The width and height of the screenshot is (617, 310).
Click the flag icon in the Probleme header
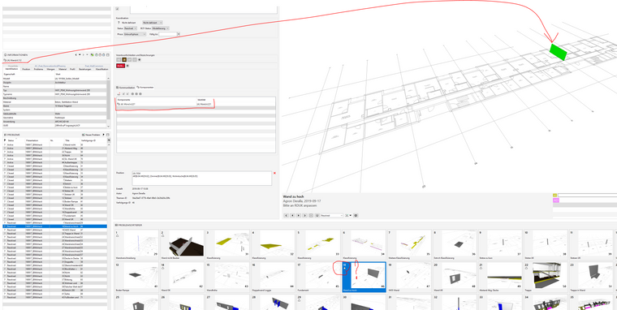pos(103,135)
